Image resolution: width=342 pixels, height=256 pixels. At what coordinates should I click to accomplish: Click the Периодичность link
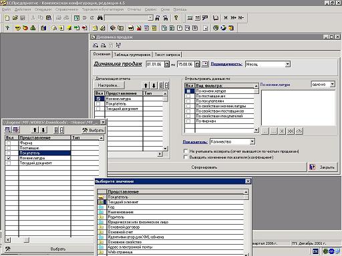coord(226,64)
